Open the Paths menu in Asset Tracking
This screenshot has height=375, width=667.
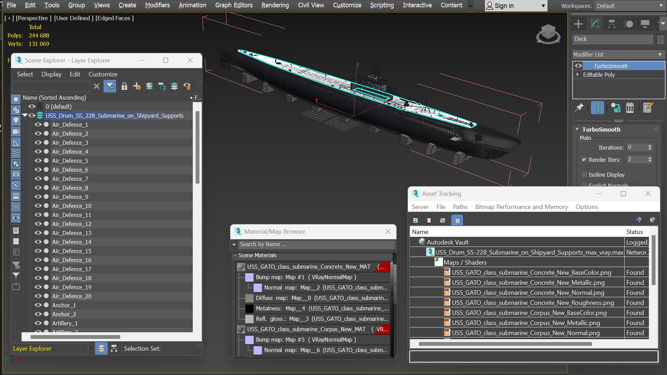(x=460, y=207)
